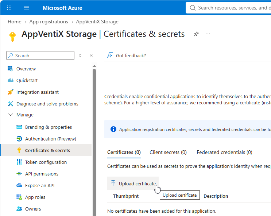Open the Azure apps grid launcher

point(9,8)
